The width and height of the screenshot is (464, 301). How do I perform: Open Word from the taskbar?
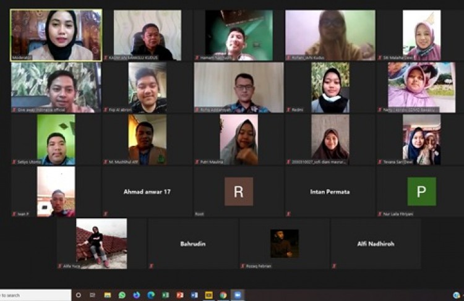click(x=194, y=295)
